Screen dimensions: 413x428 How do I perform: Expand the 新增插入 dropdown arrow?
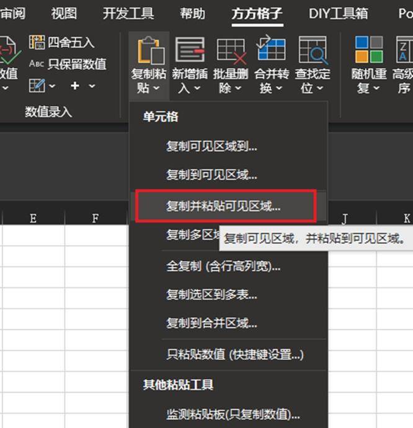point(197,88)
